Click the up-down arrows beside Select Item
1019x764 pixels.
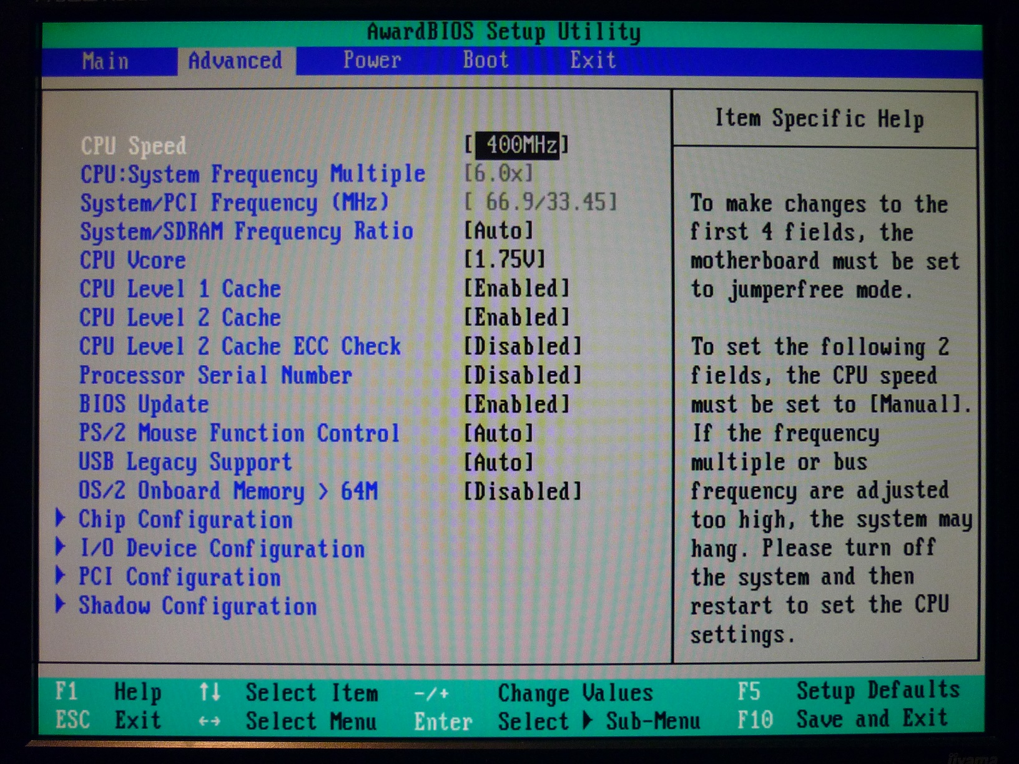pyautogui.click(x=210, y=692)
